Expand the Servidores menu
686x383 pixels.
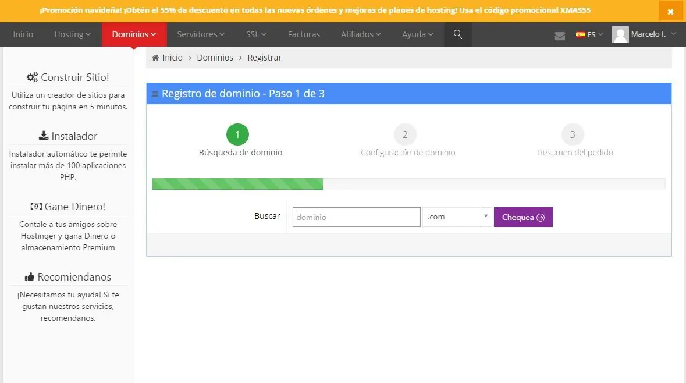tap(200, 34)
